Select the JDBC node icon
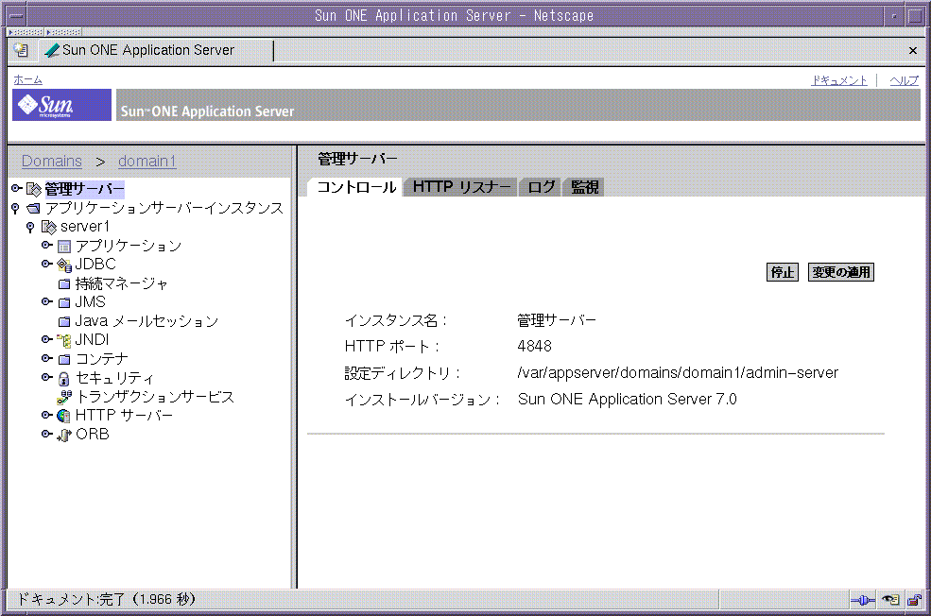The width and height of the screenshot is (931, 616). point(62,264)
